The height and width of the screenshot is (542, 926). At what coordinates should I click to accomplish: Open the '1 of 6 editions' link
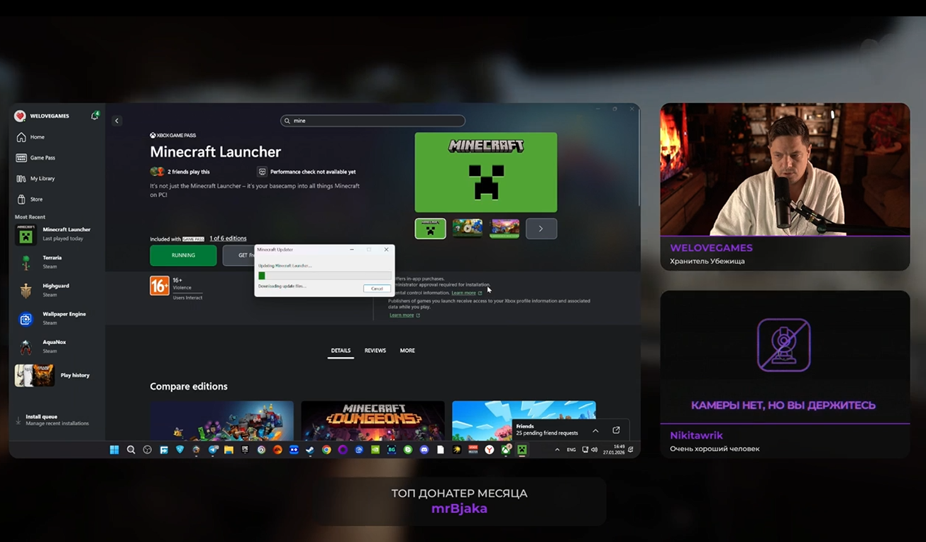tap(228, 239)
